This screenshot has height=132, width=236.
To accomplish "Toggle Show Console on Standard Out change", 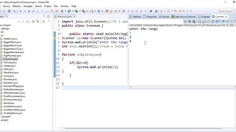I will click(213, 22).
